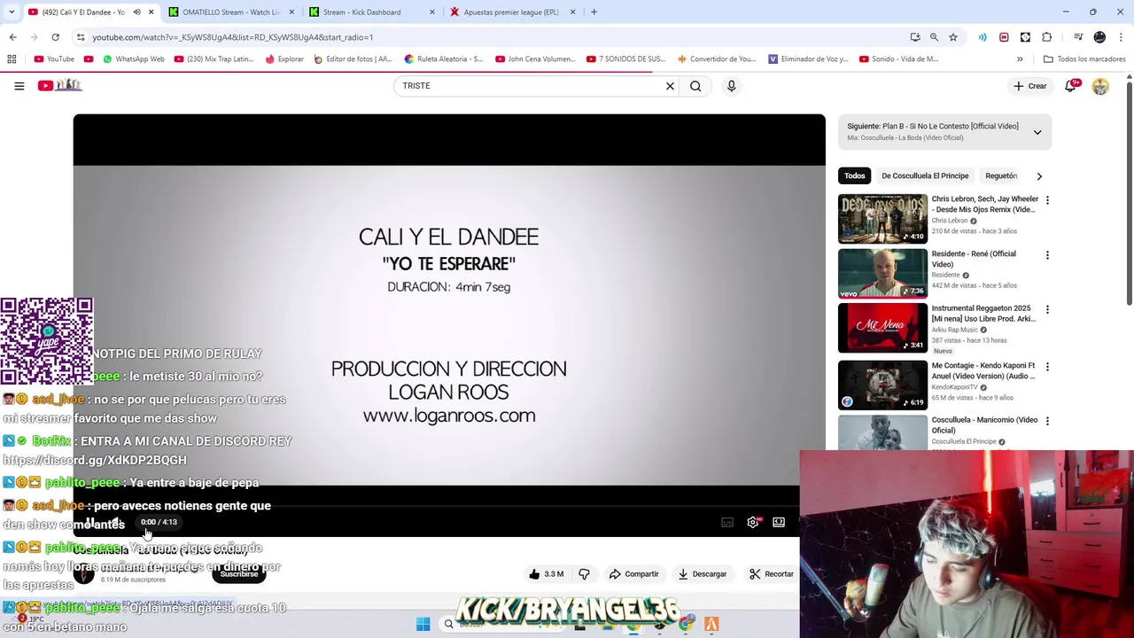Open a new browser tab

(594, 12)
